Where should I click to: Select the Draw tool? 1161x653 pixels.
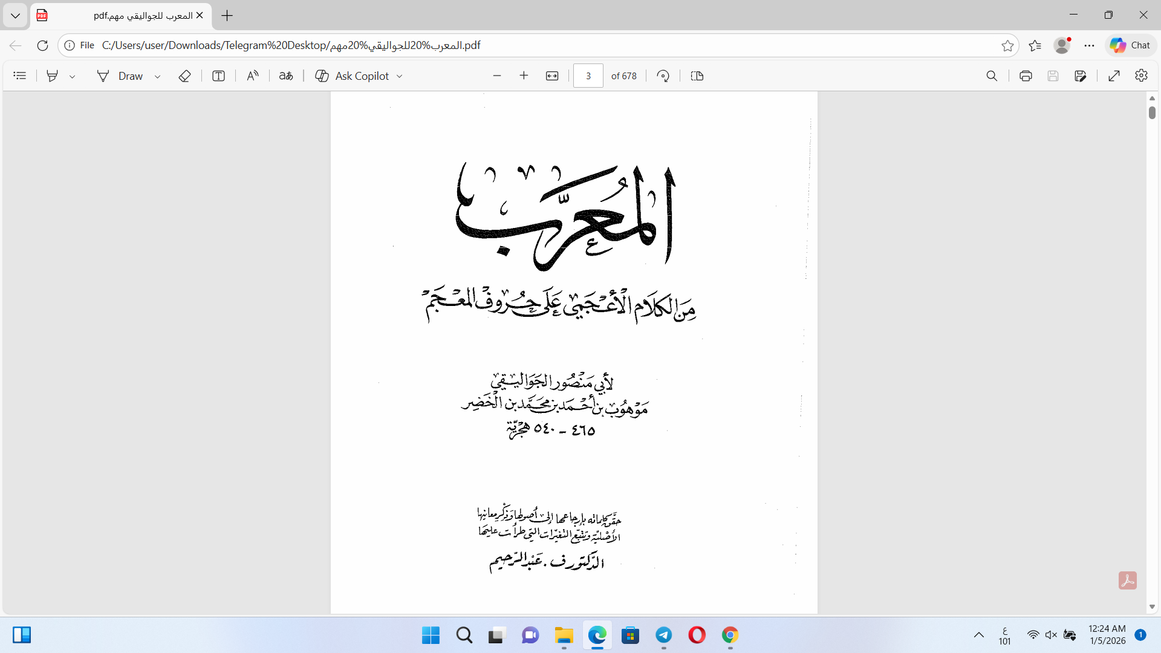pyautogui.click(x=120, y=76)
